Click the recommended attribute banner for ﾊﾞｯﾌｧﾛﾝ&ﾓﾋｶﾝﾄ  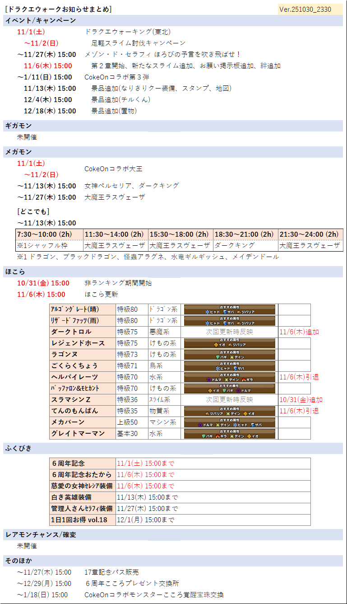[x=229, y=389]
